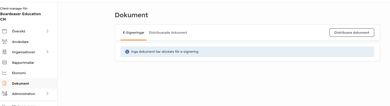The width and height of the screenshot is (390, 106).
Task: Click the minimize menu arrow icon
Action: coord(4,105)
